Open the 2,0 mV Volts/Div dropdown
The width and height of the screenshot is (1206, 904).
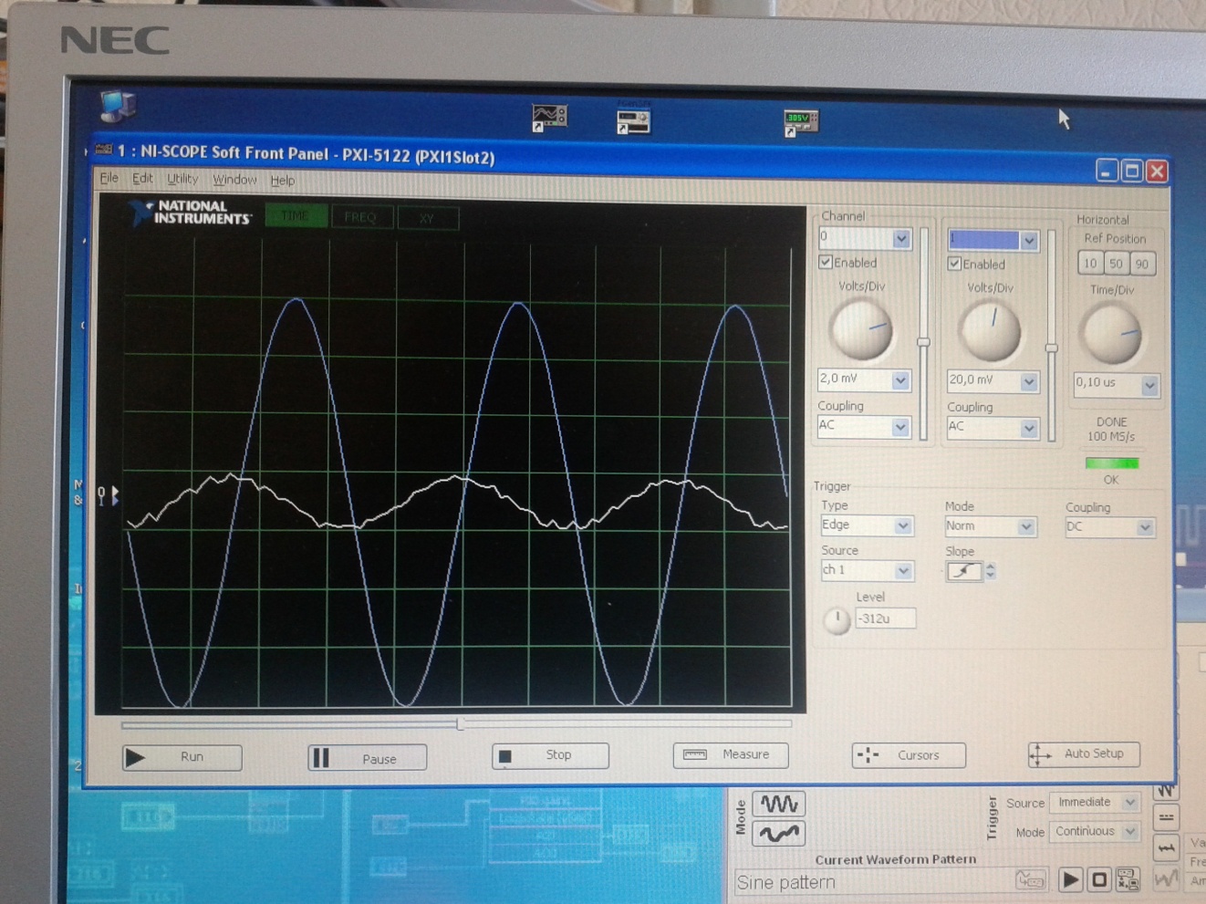(900, 380)
